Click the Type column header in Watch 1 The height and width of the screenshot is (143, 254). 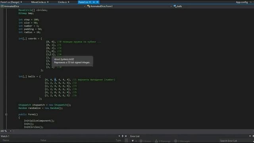pos(118,140)
